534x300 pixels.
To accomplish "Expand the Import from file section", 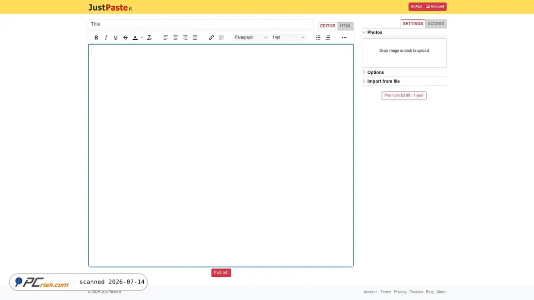I will [x=404, y=81].
